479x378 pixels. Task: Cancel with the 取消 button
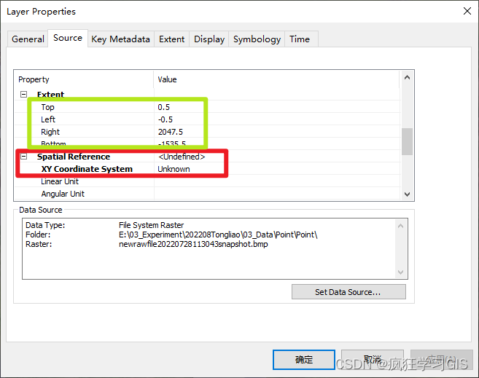pyautogui.click(x=373, y=360)
